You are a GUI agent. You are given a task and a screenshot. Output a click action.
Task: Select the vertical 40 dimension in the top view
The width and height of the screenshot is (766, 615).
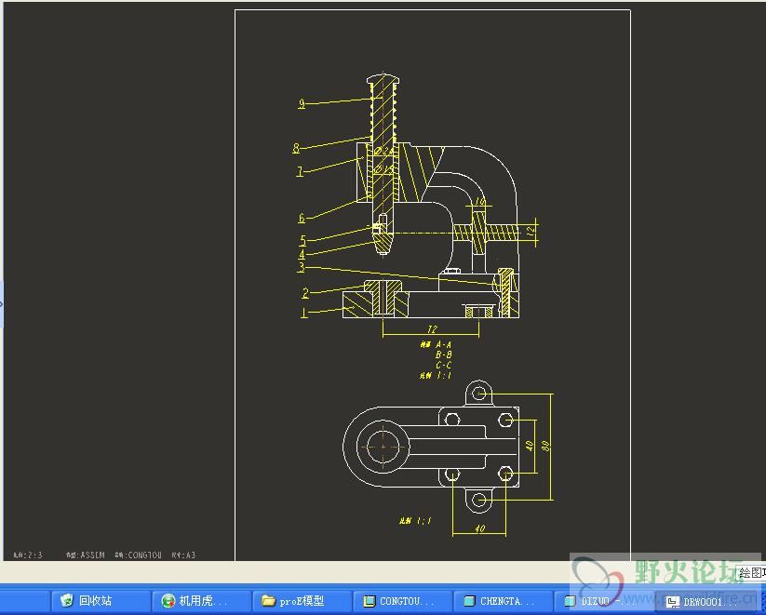(x=529, y=446)
